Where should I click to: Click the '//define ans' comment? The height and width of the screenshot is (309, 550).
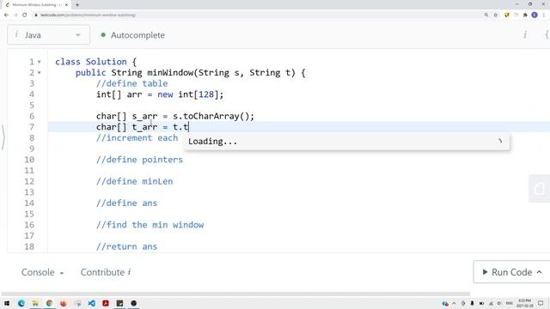pos(126,203)
